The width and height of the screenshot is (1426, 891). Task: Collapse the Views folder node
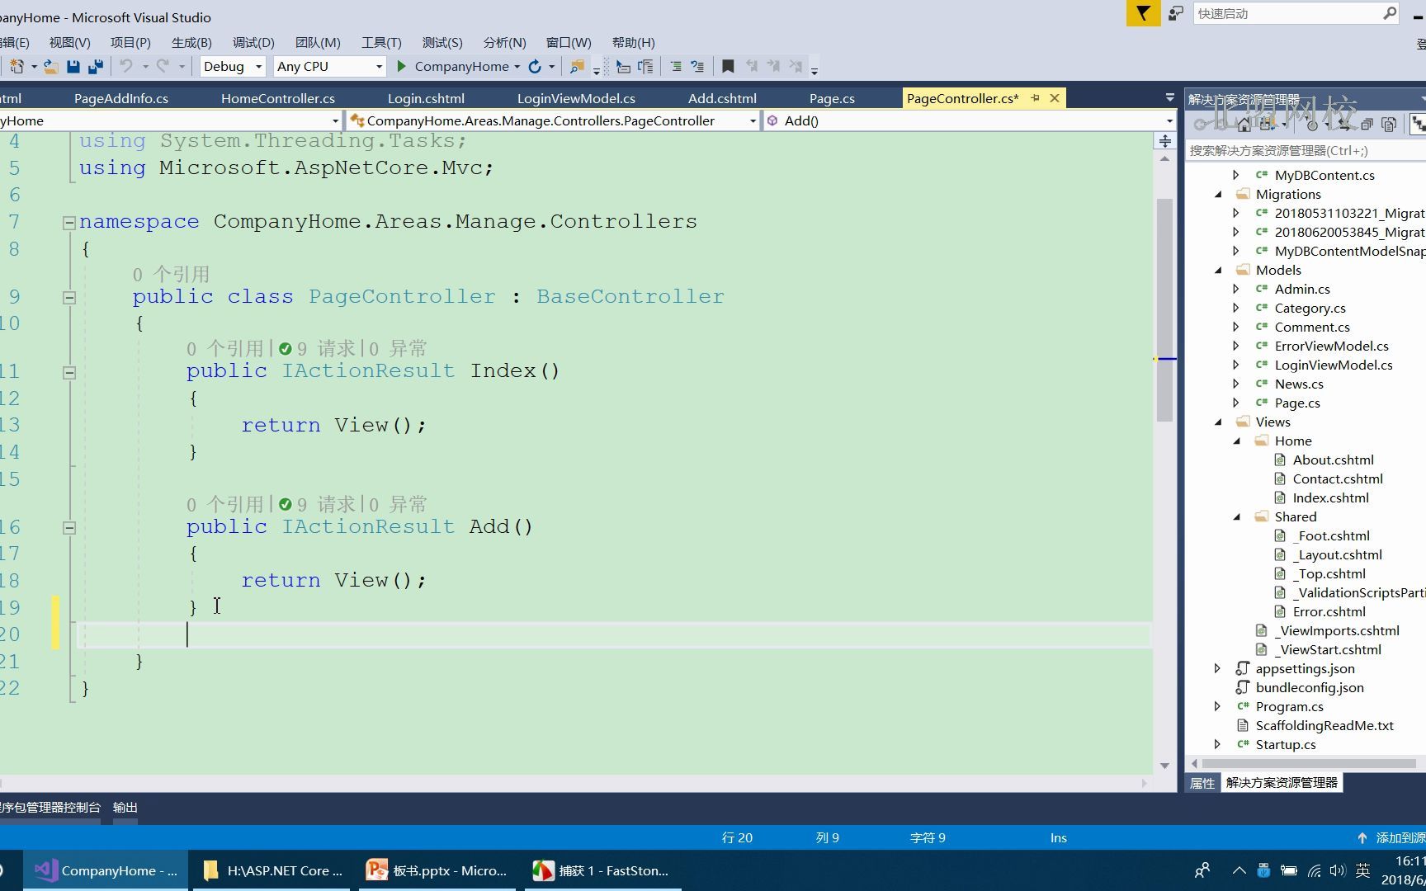point(1218,422)
